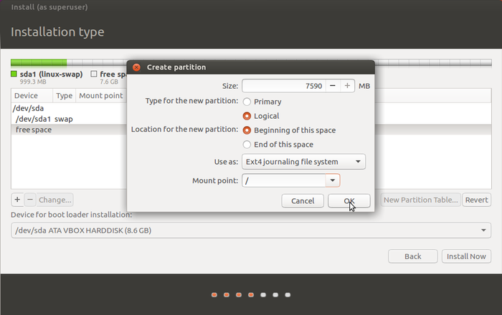The height and width of the screenshot is (315, 502).
Task: Click the Change... partition button
Action: (x=55, y=200)
